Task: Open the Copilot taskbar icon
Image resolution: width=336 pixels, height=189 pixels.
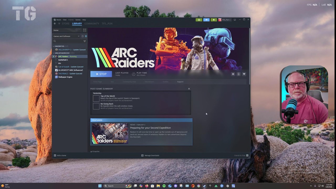Action: click(141, 186)
